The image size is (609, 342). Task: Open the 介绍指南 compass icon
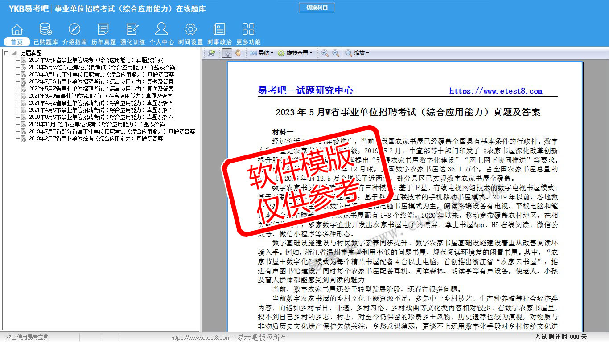point(74,30)
